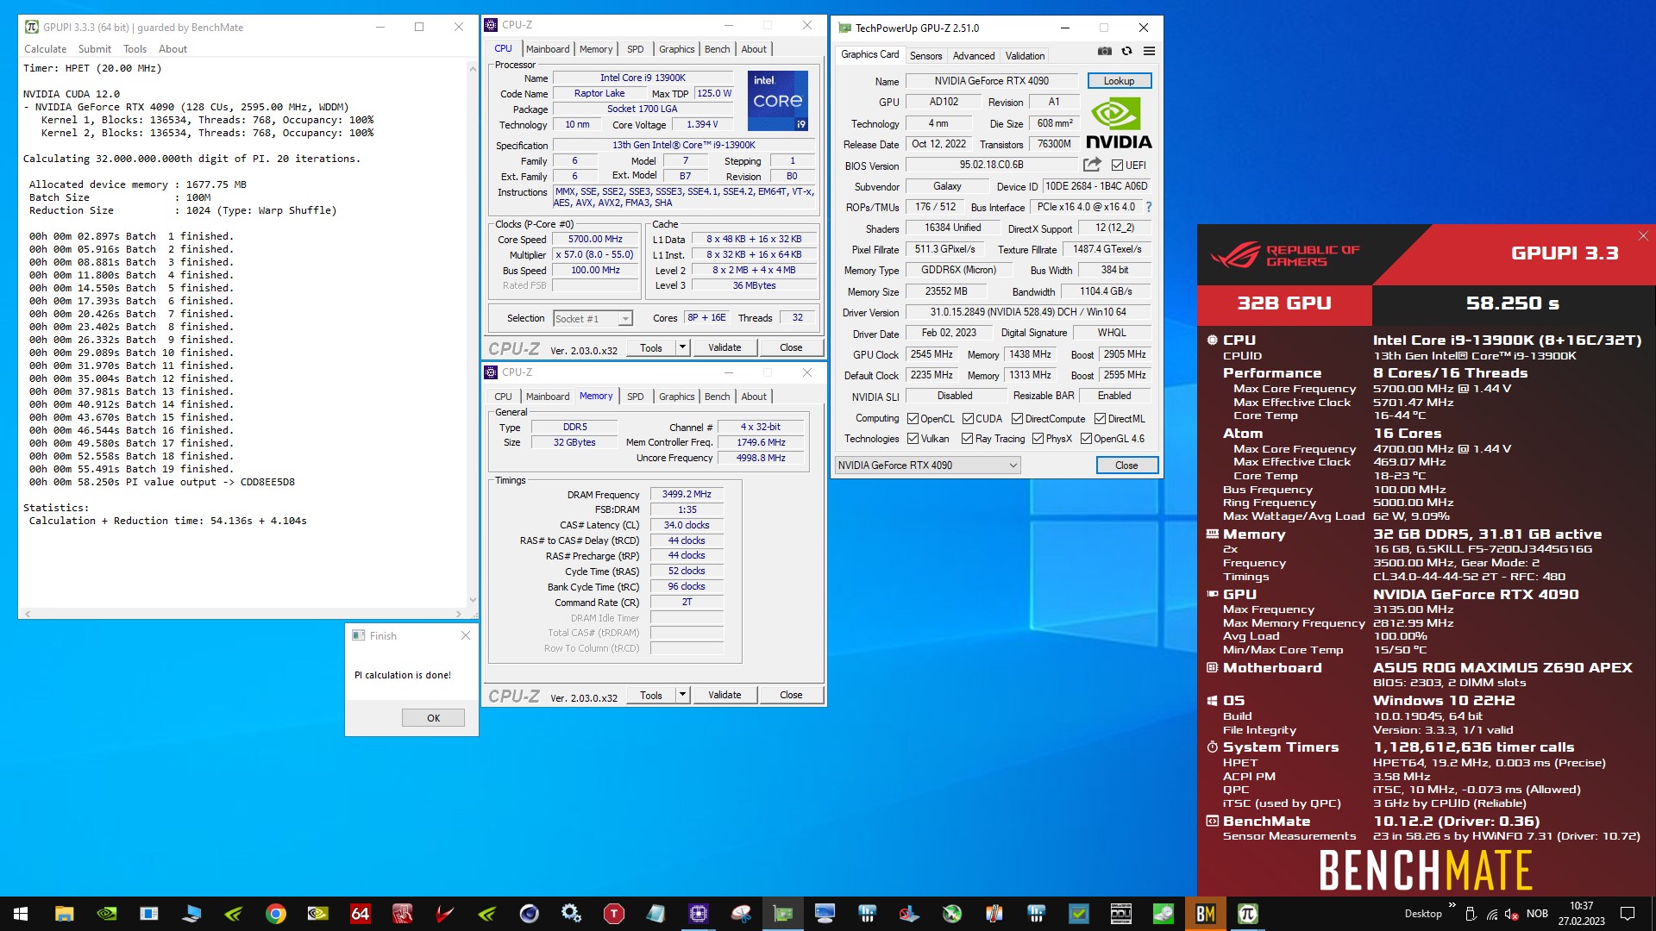Toggle the DirectCompute checkbox

[1017, 419]
